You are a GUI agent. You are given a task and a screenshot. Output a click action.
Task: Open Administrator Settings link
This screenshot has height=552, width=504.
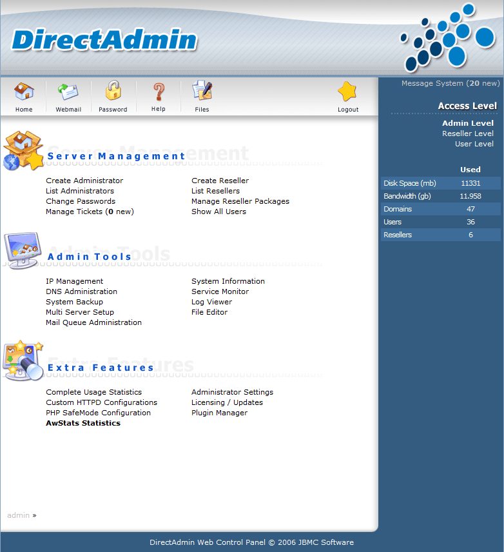pyautogui.click(x=232, y=392)
